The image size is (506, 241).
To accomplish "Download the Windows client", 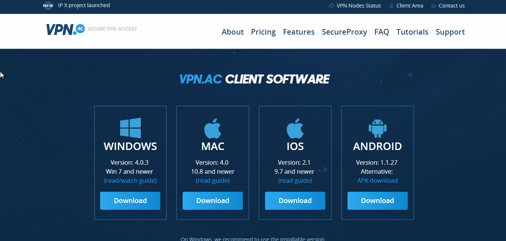I will (130, 201).
